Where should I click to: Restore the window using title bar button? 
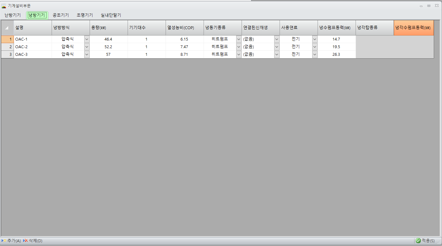[429, 6]
